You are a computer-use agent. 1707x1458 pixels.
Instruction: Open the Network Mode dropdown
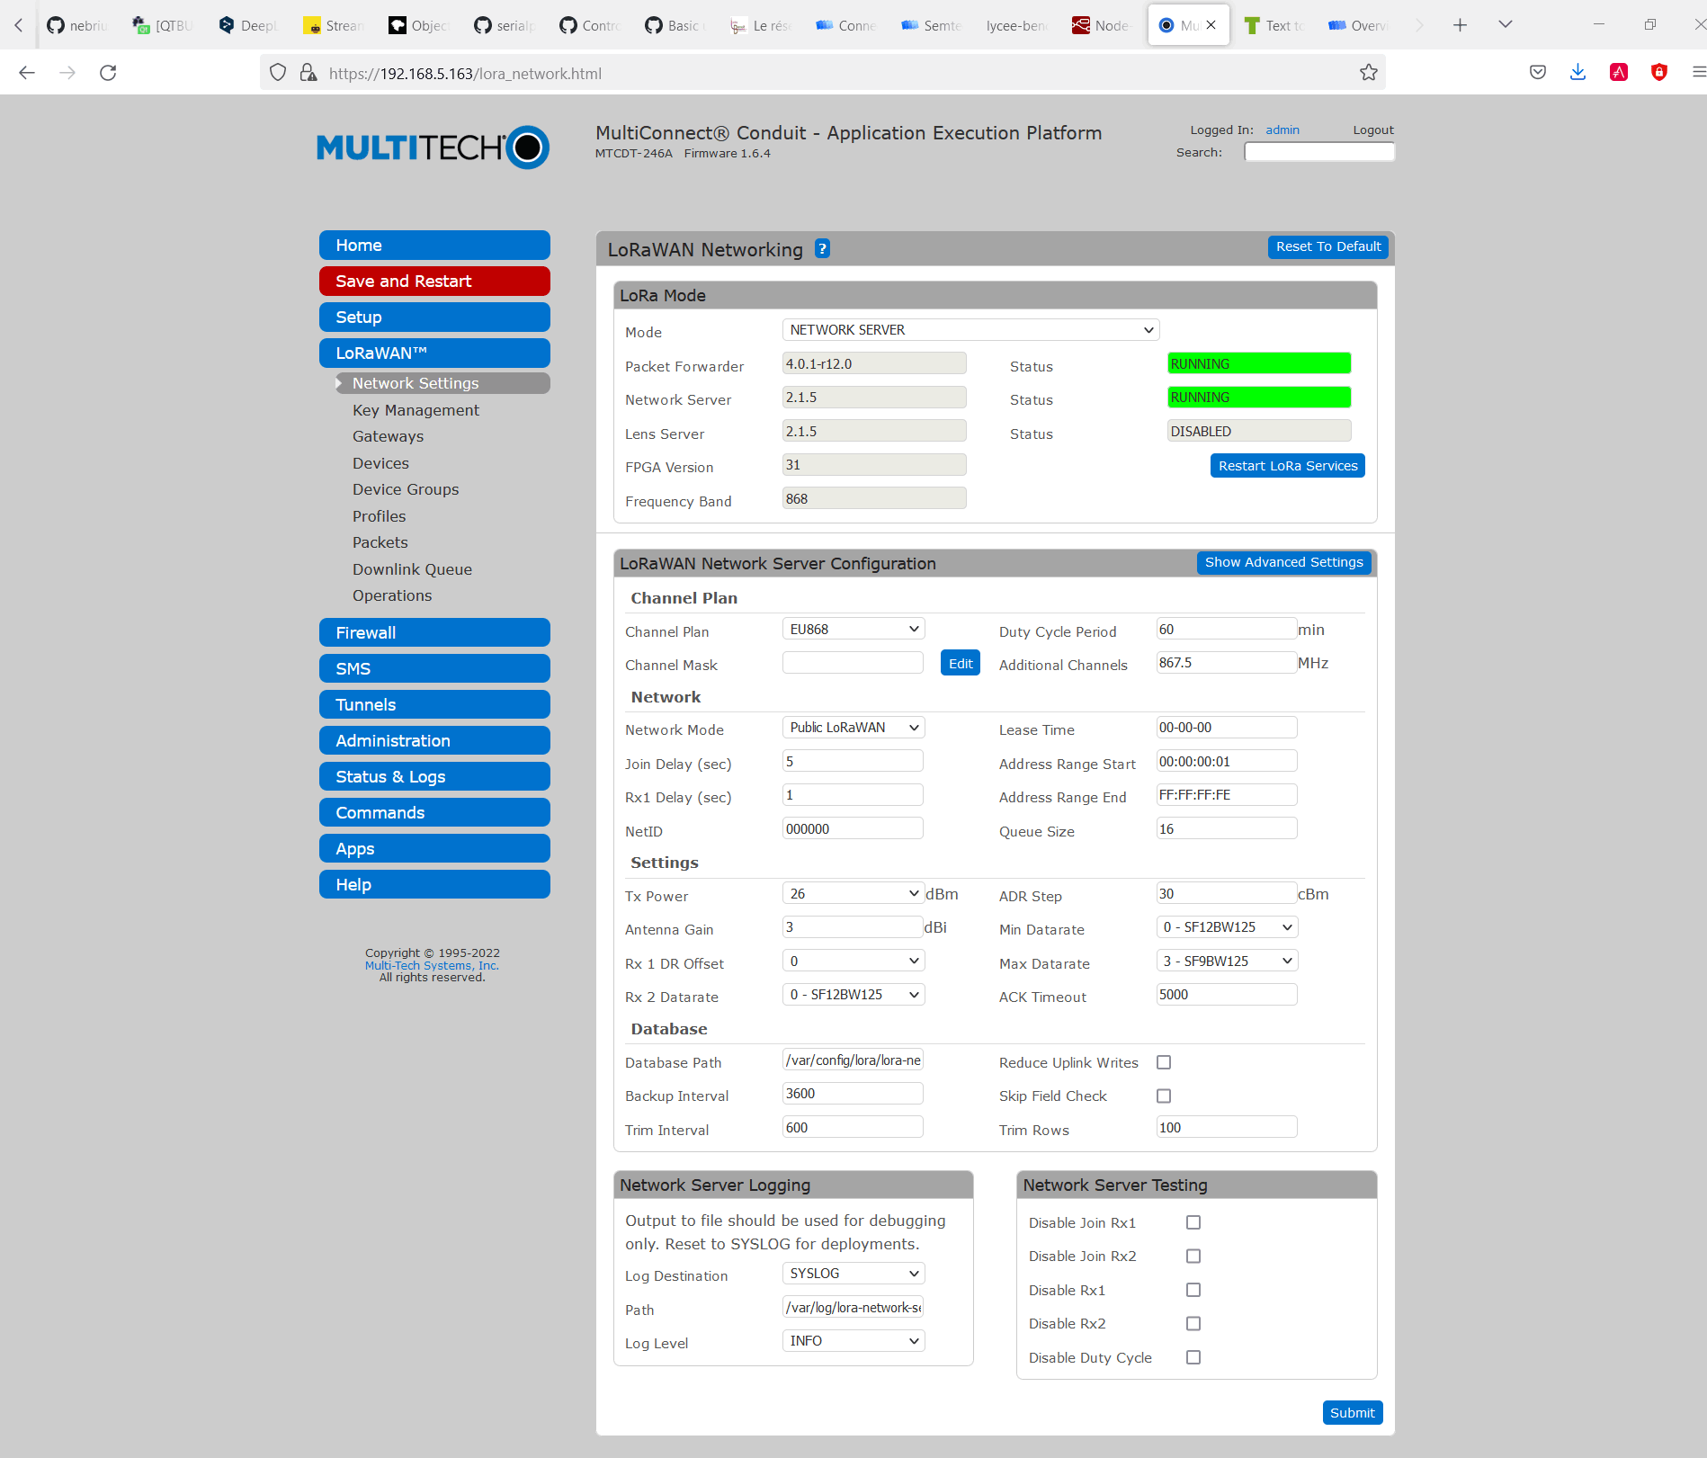point(853,728)
